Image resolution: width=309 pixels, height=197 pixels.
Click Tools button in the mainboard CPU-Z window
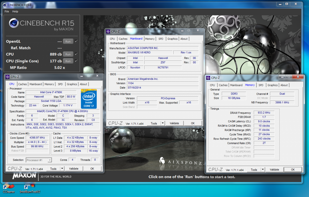tap(154, 123)
